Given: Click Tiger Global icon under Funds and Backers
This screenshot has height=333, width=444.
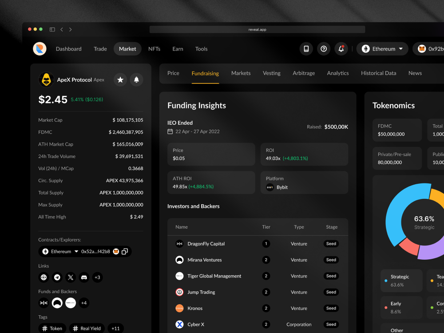Looking at the screenshot, I should (71, 303).
